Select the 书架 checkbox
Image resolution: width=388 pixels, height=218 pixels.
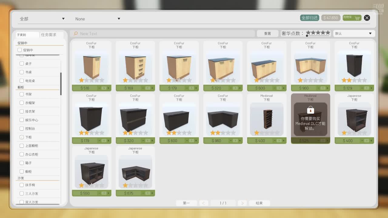[22, 94]
